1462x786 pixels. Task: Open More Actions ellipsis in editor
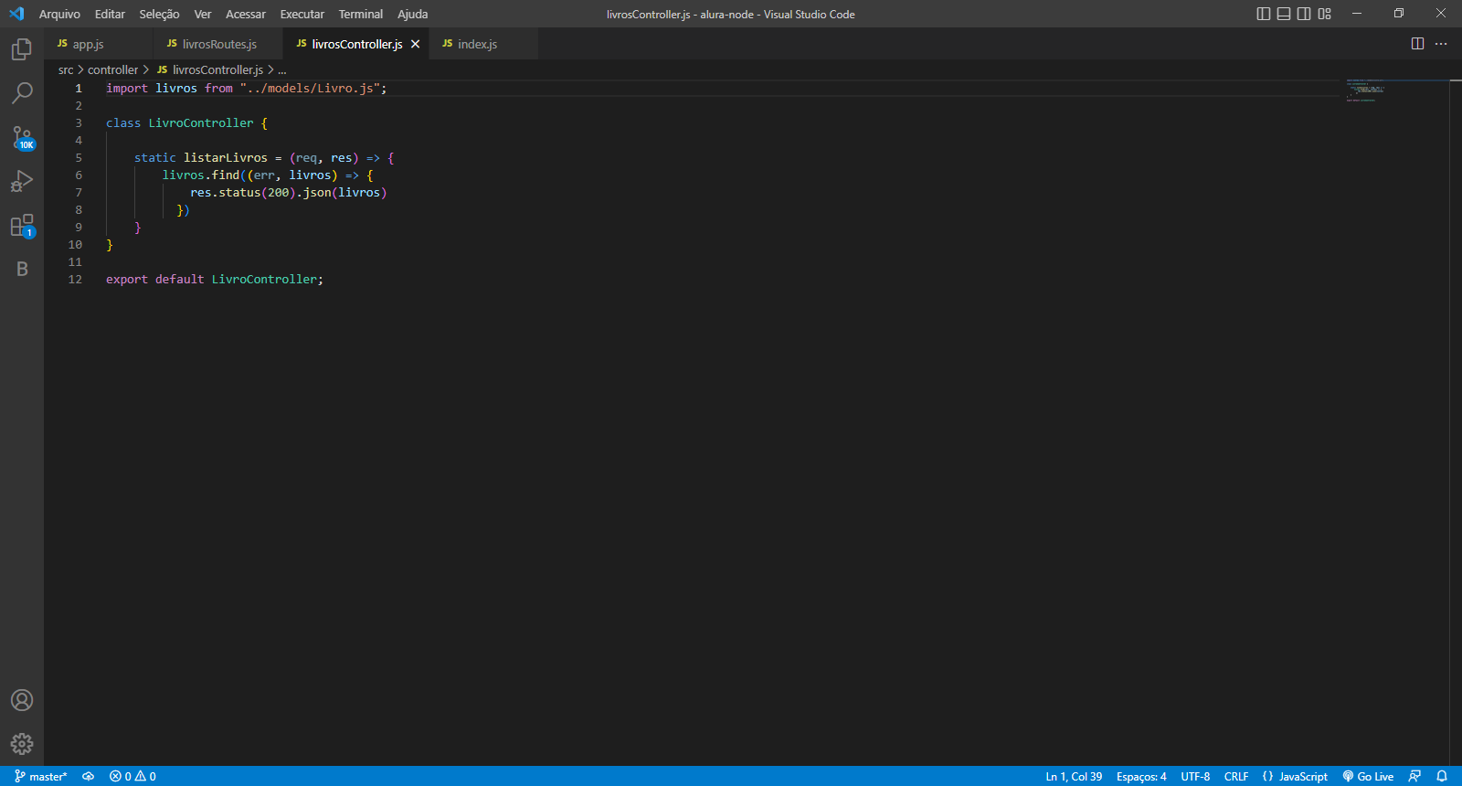point(1441,44)
